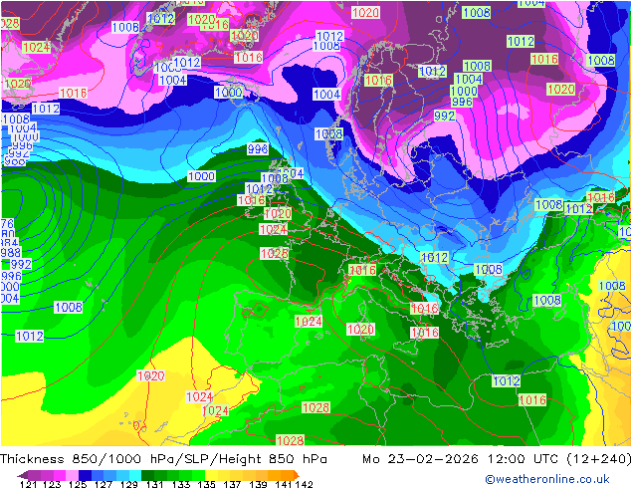Click the 125 legend scale value
The height and width of the screenshot is (488, 631).
78,484
